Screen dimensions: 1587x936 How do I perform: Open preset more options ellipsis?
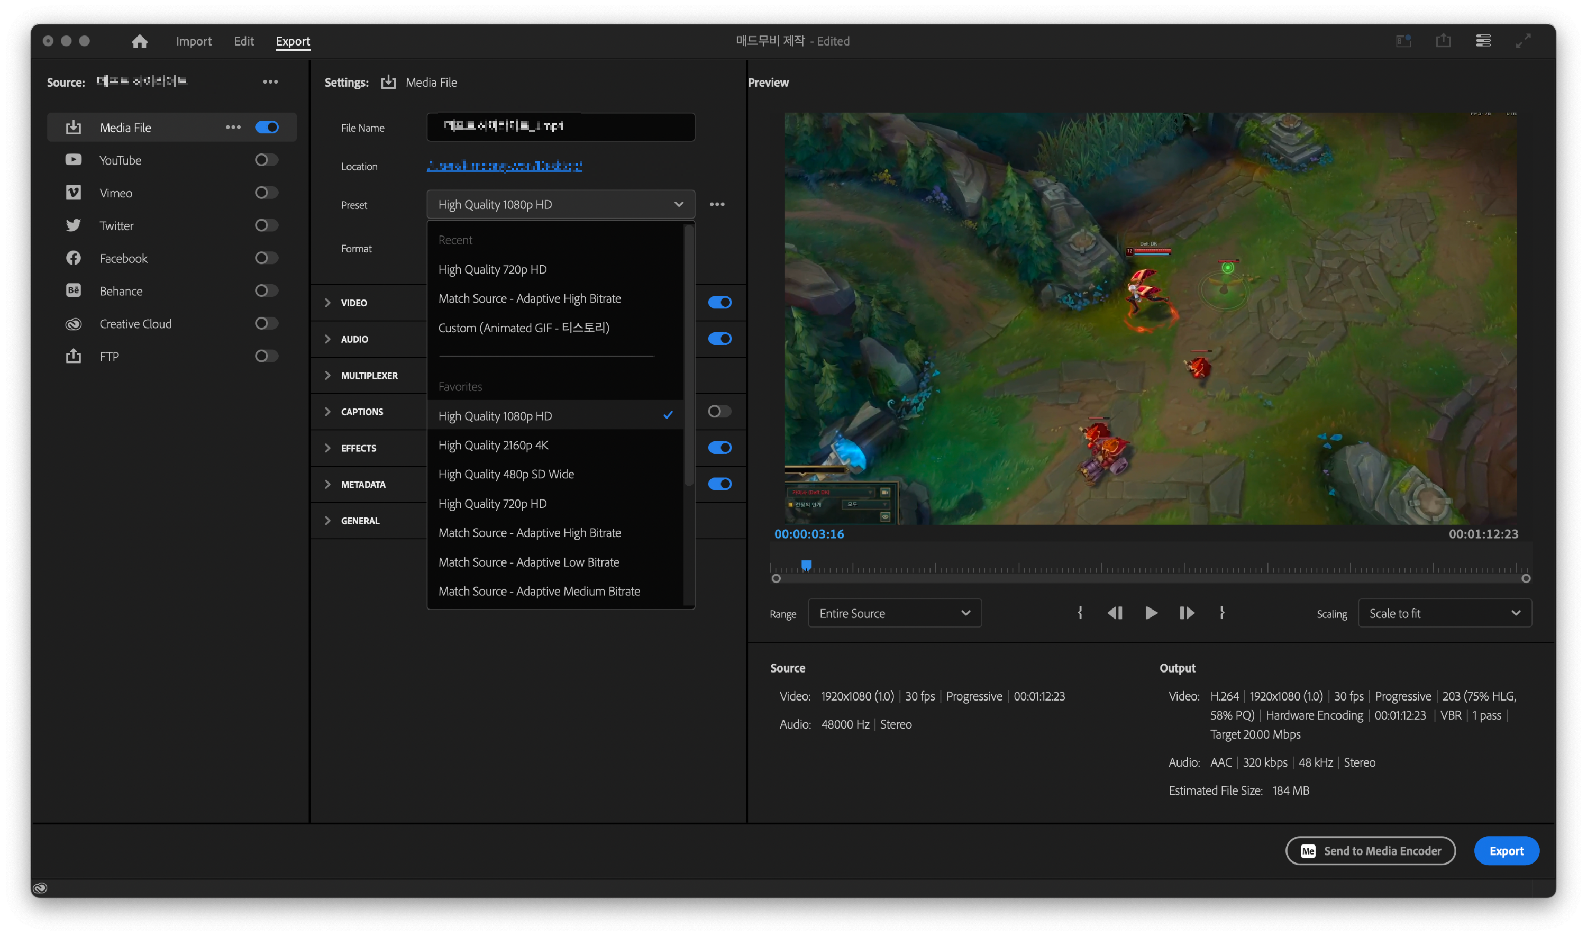tap(716, 204)
